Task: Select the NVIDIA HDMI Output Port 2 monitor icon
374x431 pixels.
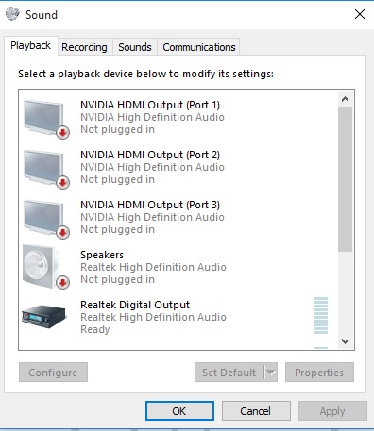Action: point(43,168)
